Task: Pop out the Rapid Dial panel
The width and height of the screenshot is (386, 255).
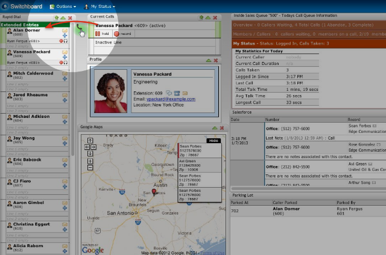Action: tap(56, 17)
